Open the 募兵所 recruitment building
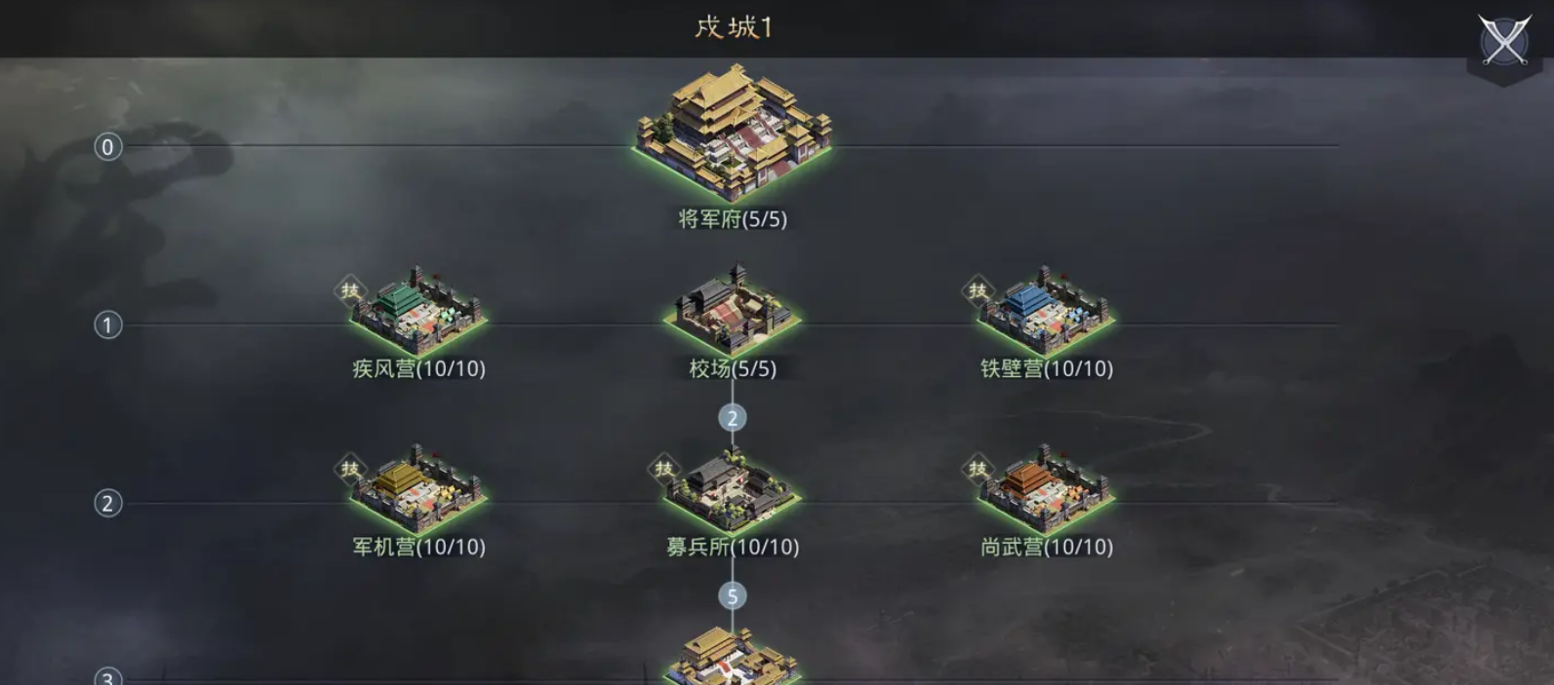Screen dimensions: 1554x685 (733, 487)
